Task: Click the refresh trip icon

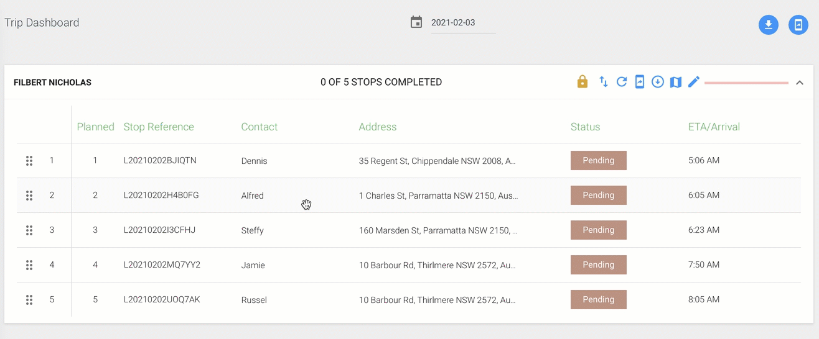Action: tap(621, 82)
